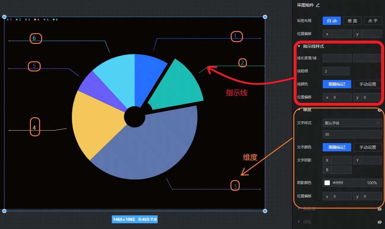The width and height of the screenshot is (385, 229).
Task: Click the top-right resize handle of the chart
Action: (x=265, y=17)
